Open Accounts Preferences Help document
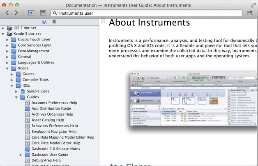Viewport: 258px width, 166px height. tap(55, 103)
